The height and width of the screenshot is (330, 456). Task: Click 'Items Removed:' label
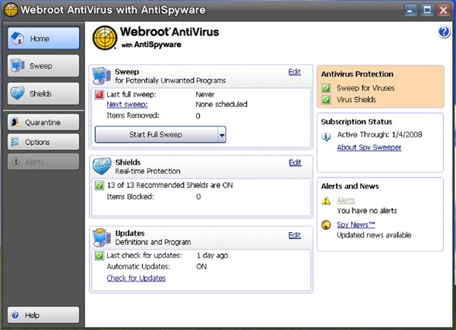[x=133, y=115]
